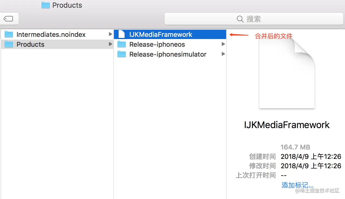
Task: Select the Intermediates.noindex folder row
Action: (57, 34)
